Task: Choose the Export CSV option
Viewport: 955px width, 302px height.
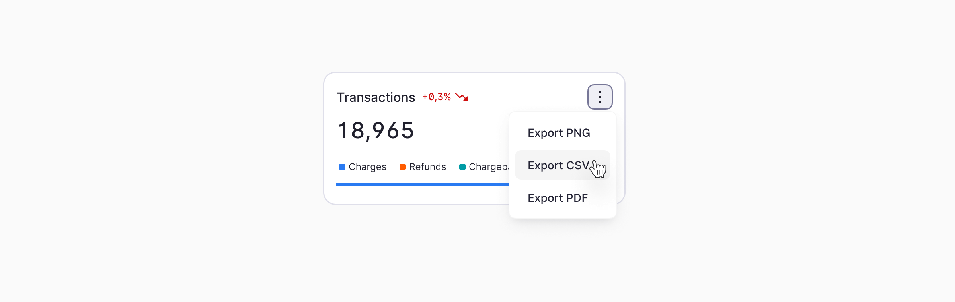Action: tap(557, 165)
